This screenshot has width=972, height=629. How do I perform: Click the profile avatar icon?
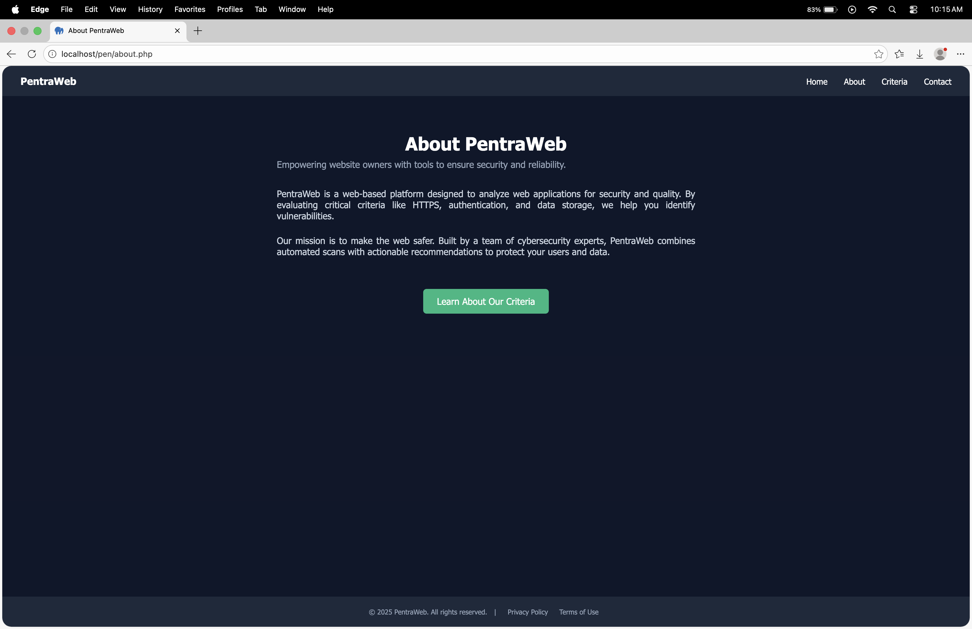(x=940, y=54)
